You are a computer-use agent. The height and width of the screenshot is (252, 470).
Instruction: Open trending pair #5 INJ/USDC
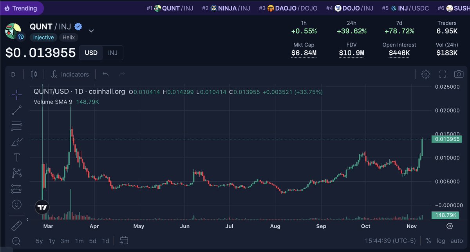pos(405,8)
